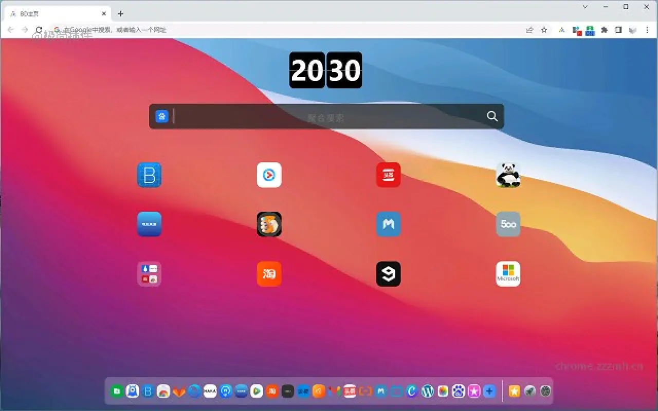Image resolution: width=658 pixels, height=411 pixels.
Task: Open Baidu Tieba paw icon in dock
Action: point(458,391)
